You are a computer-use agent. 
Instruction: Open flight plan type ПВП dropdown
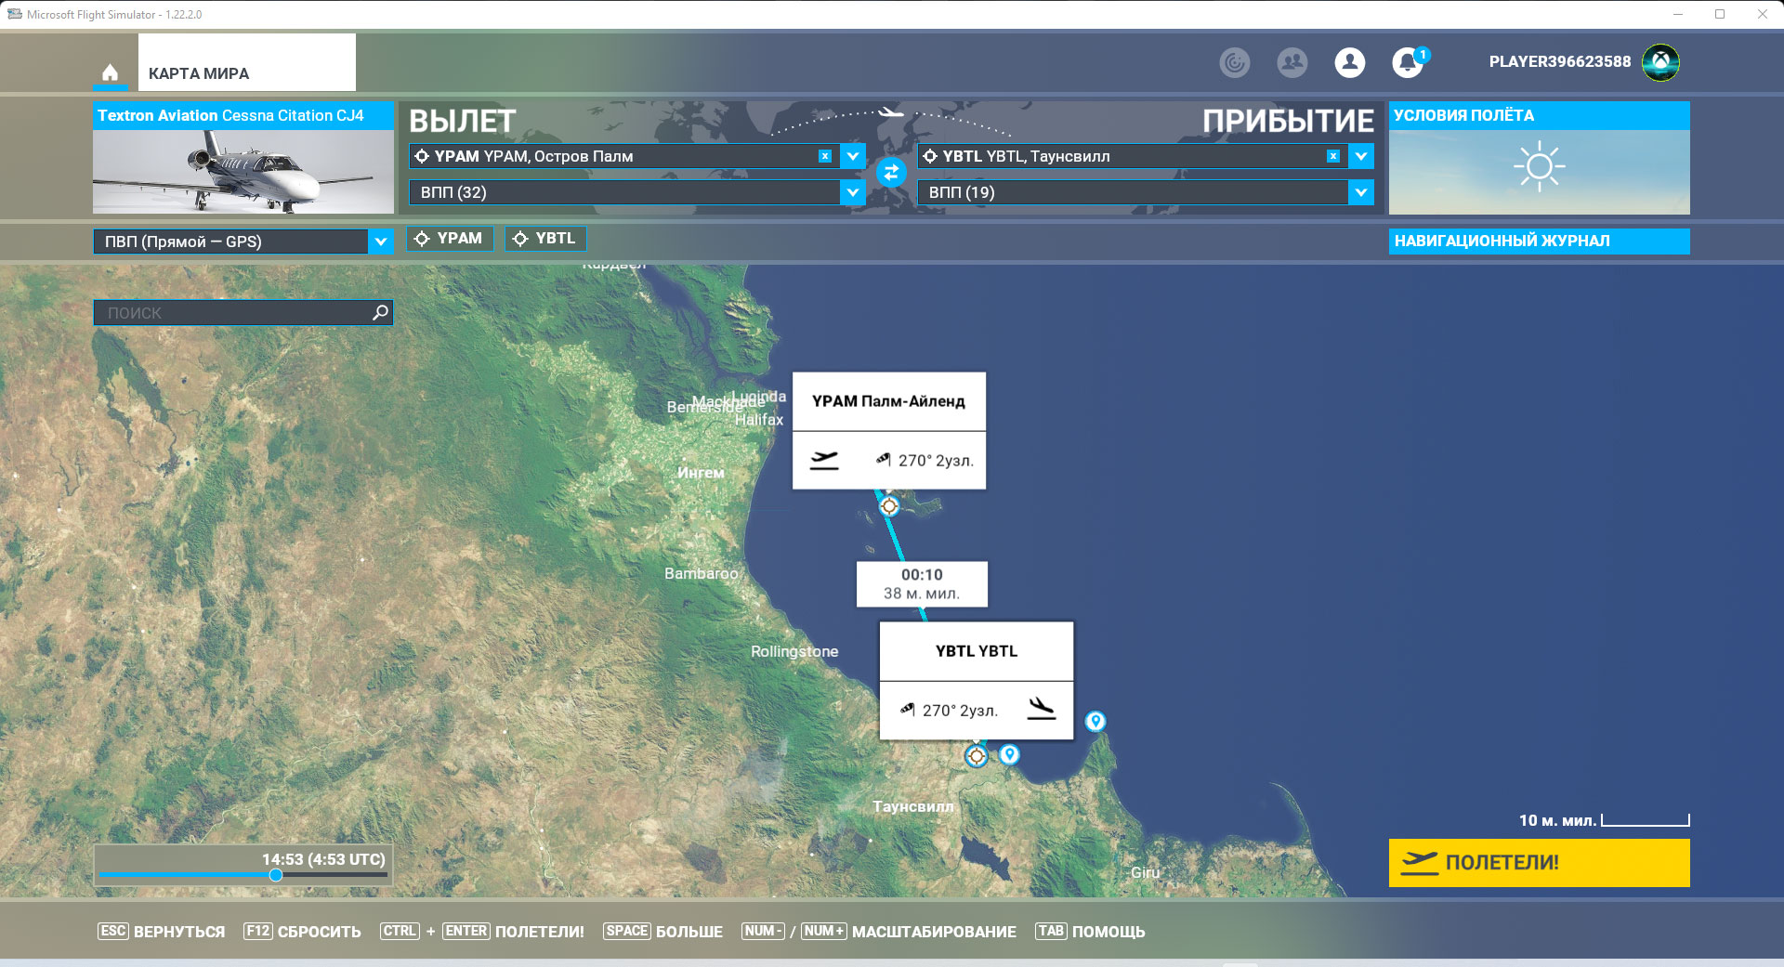point(243,242)
